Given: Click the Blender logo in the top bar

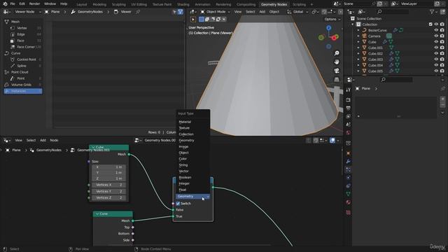Looking at the screenshot, I should click(x=4, y=4).
